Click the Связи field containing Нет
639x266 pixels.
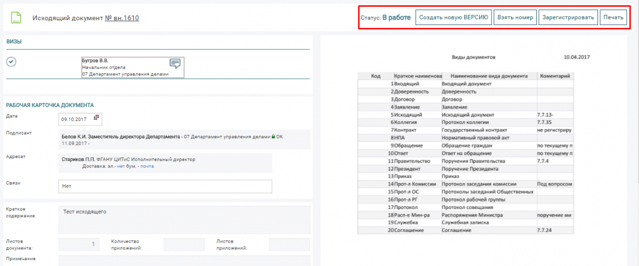[x=165, y=186]
